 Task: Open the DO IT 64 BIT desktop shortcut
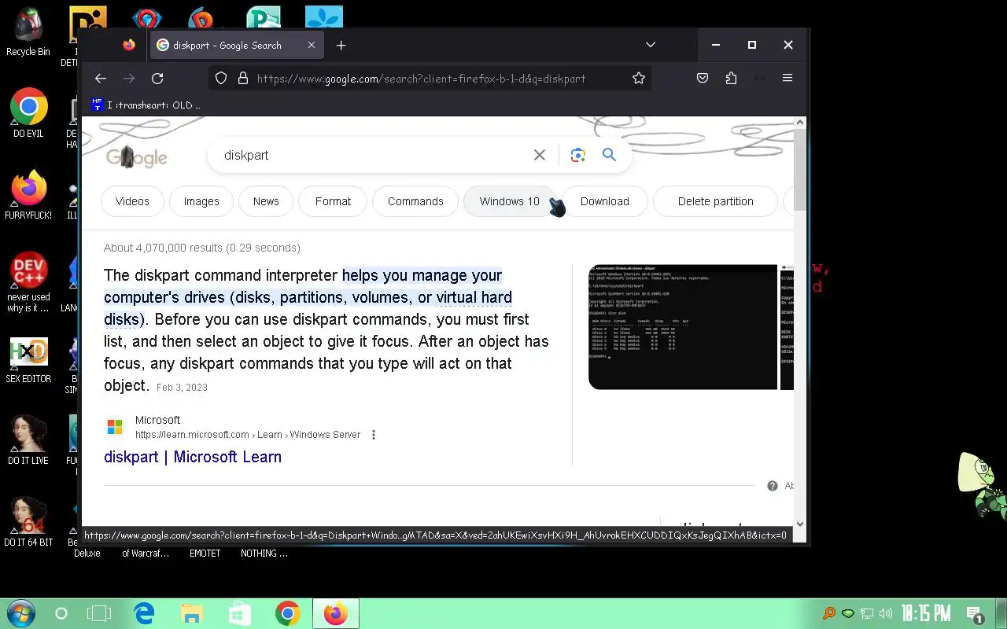(x=28, y=522)
